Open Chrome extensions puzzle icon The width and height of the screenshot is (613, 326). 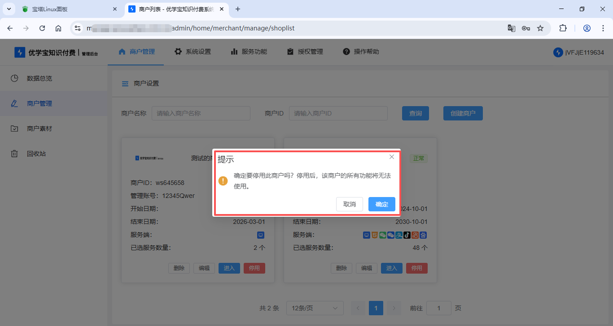point(563,28)
